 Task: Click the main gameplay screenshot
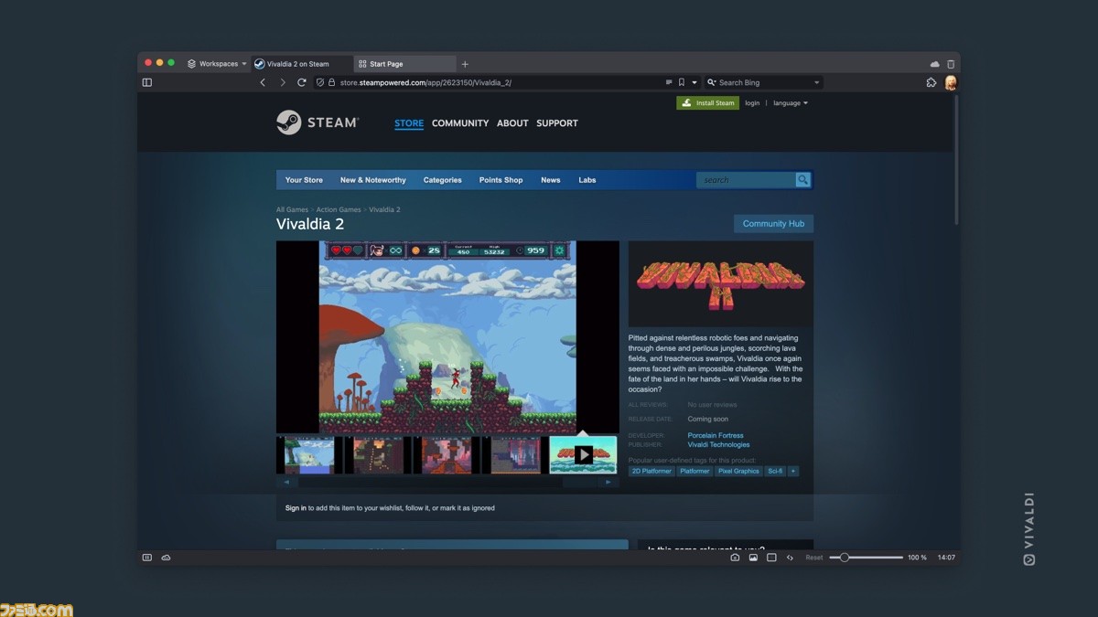[447, 337]
